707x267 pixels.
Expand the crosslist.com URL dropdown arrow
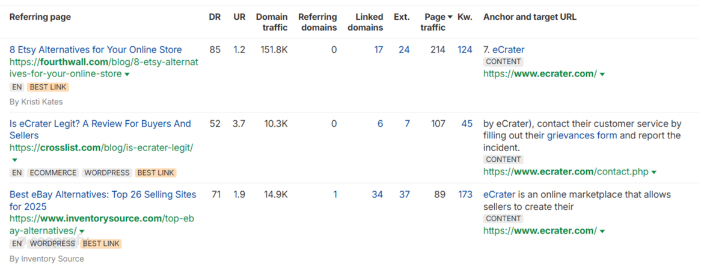[x=14, y=160]
